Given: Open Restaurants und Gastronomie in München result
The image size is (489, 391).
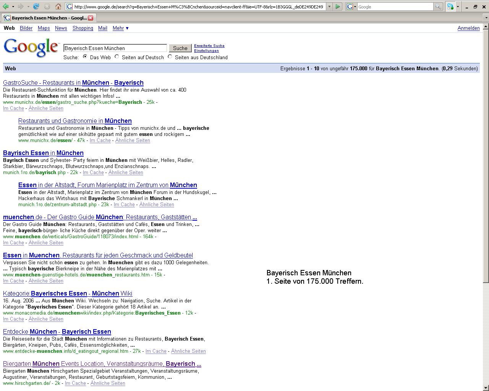Looking at the screenshot, I should click(75, 121).
